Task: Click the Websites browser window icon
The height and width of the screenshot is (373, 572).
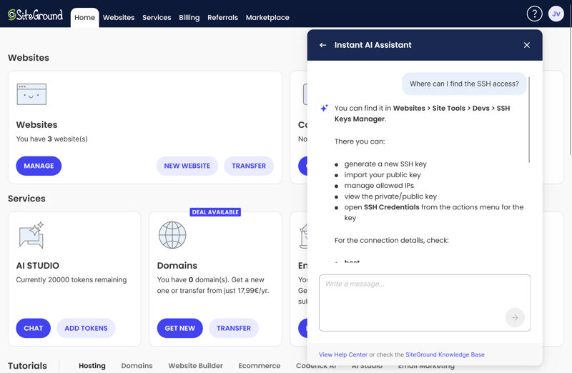Action: pos(31,94)
